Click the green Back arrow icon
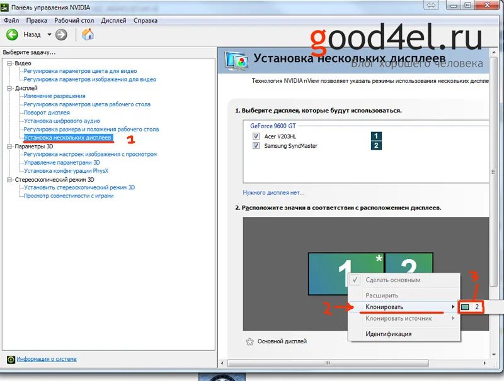Screen dimensions: 504x381 tap(12, 35)
